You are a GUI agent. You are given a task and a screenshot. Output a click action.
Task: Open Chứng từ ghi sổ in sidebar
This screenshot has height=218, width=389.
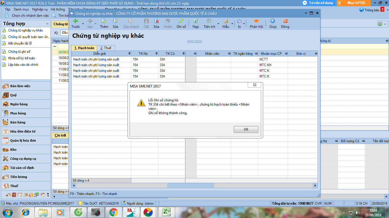click(17, 52)
